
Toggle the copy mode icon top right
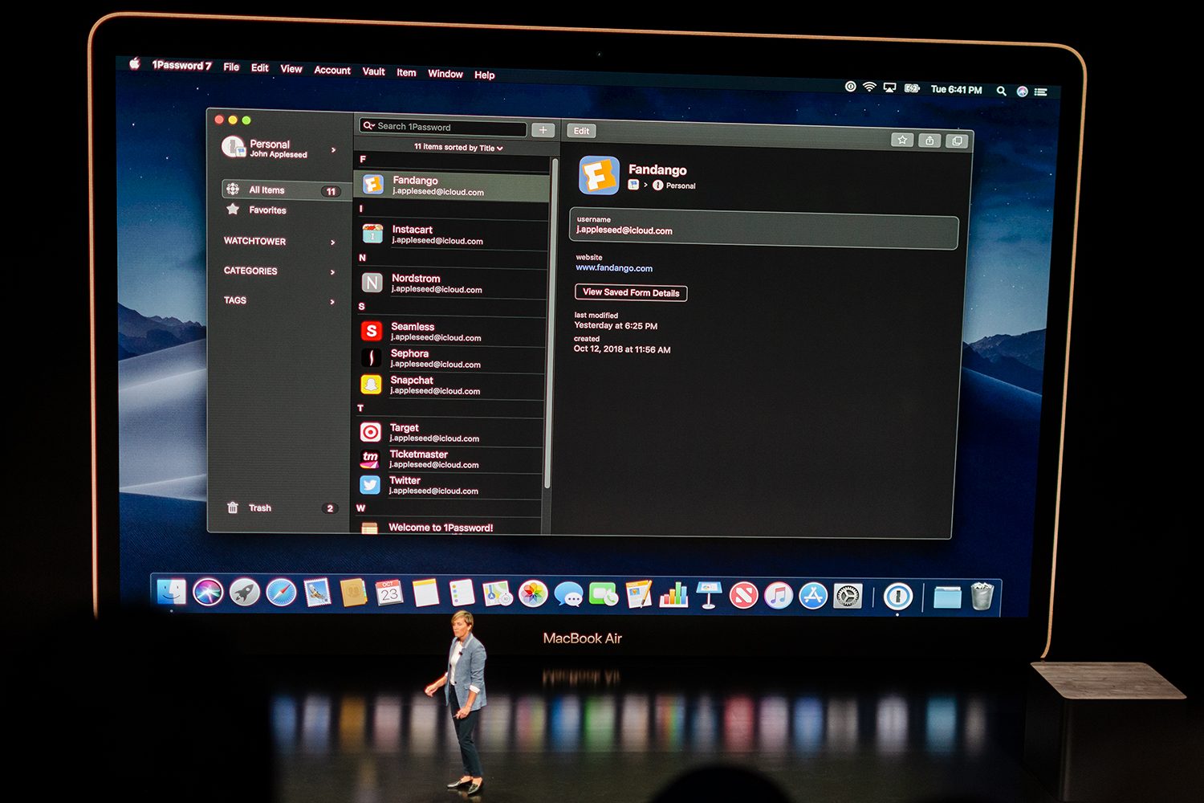[957, 139]
